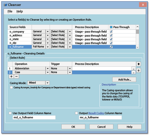Image resolution: width=150 pixels, height=136 pixels.
Task: Open ellipsis editor for Case operation row
Action: [x=133, y=72]
